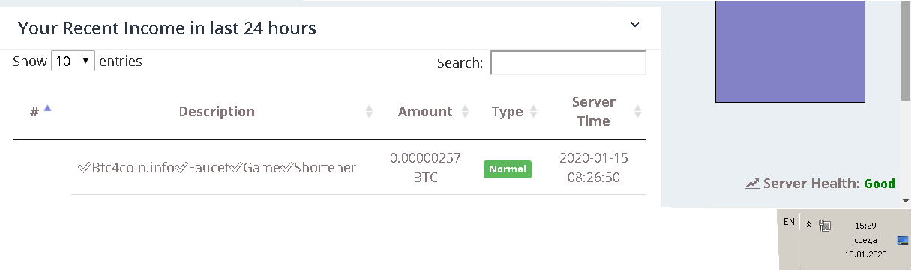The height and width of the screenshot is (270, 911).
Task: Click the green Normal type badge
Action: (508, 169)
